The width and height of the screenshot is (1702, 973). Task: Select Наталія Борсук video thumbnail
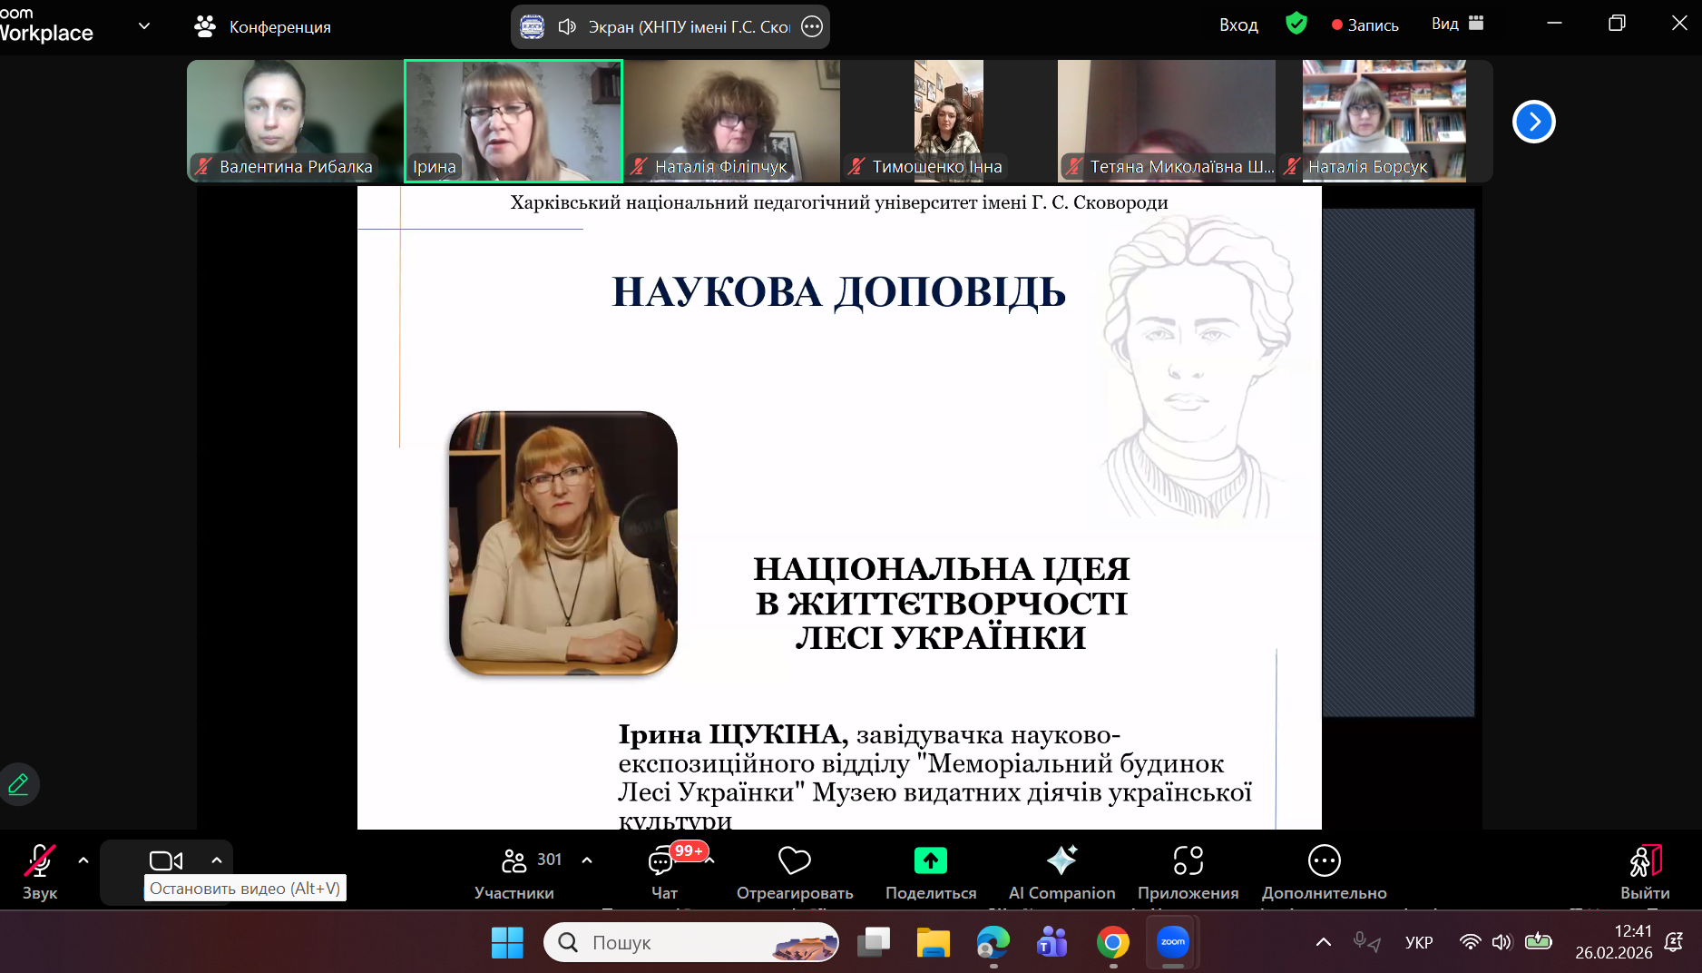coord(1384,121)
